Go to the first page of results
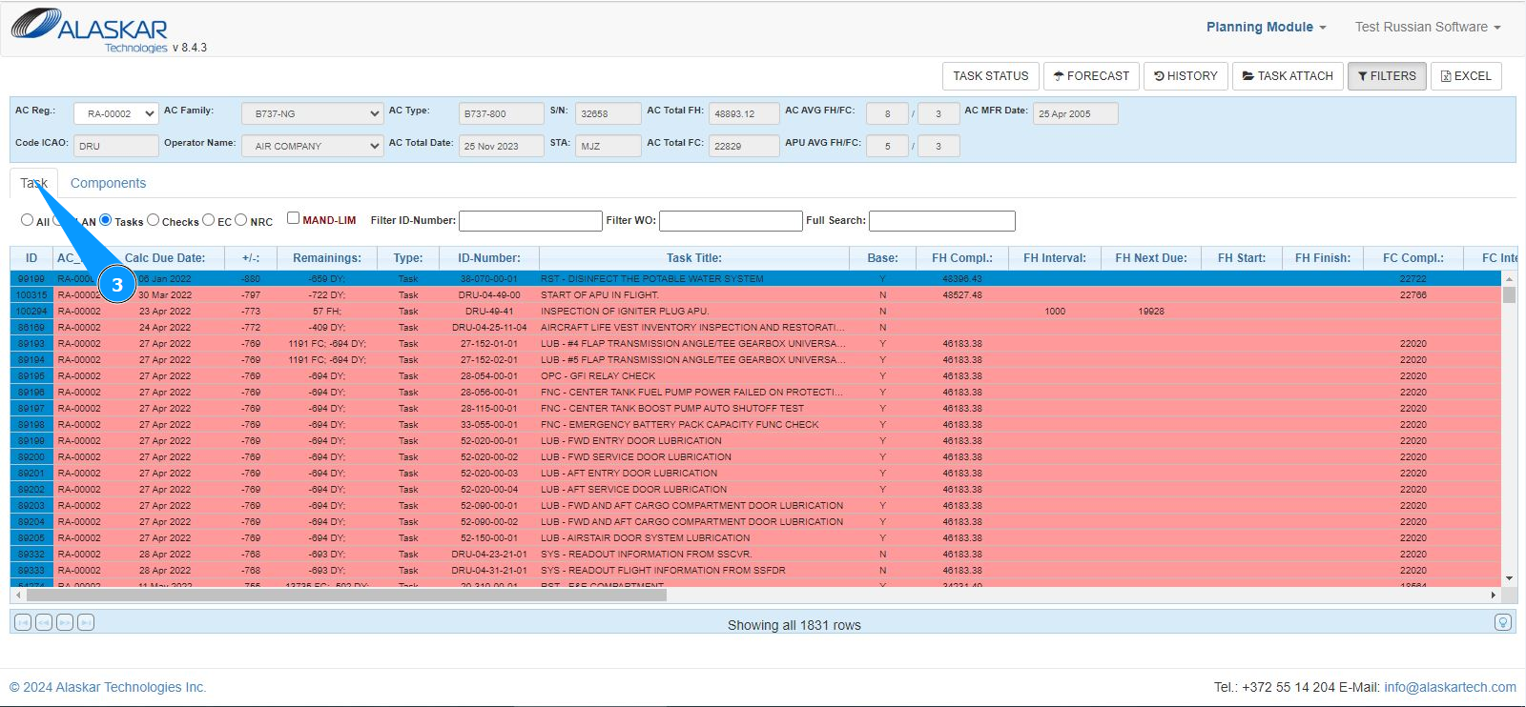The width and height of the screenshot is (1526, 707). pos(23,622)
